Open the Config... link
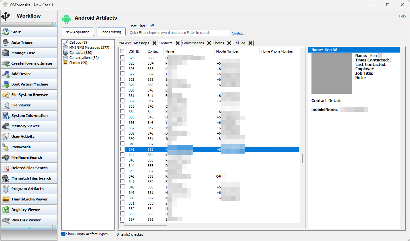This screenshot has height=241, width=410. pos(238,33)
